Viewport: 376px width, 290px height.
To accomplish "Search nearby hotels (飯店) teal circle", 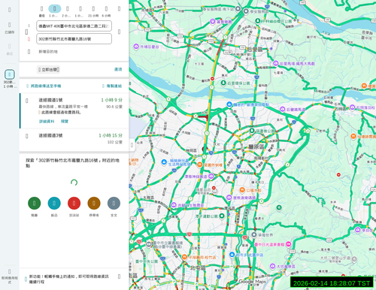I will click(54, 203).
